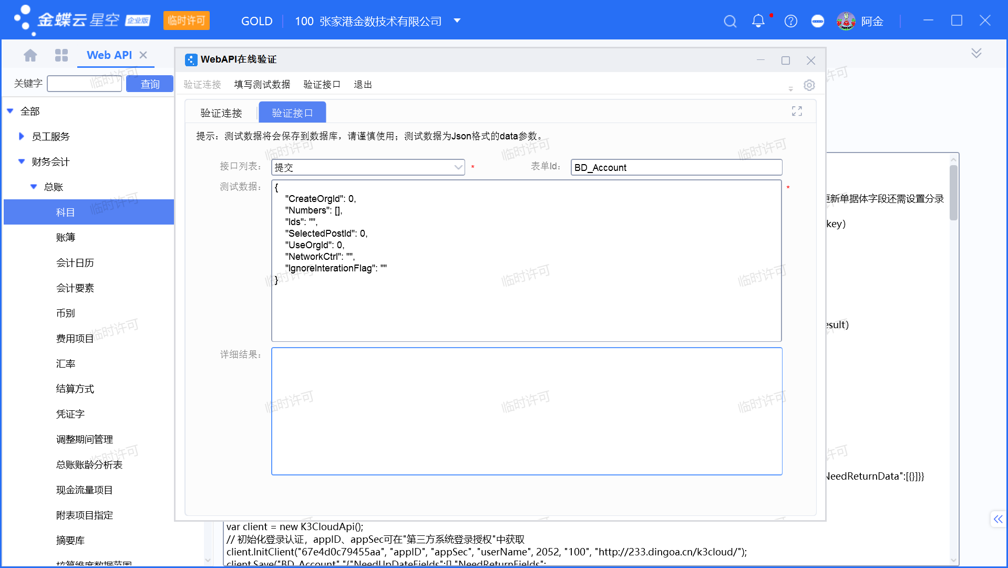Open settings gear in WebAPI dialog
Image resolution: width=1008 pixels, height=568 pixels.
coord(809,85)
